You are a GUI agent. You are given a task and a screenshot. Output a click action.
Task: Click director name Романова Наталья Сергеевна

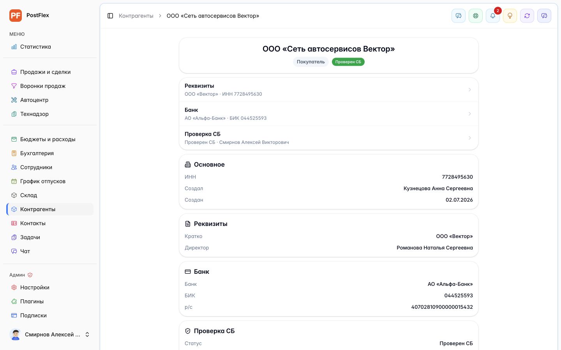[435, 248]
